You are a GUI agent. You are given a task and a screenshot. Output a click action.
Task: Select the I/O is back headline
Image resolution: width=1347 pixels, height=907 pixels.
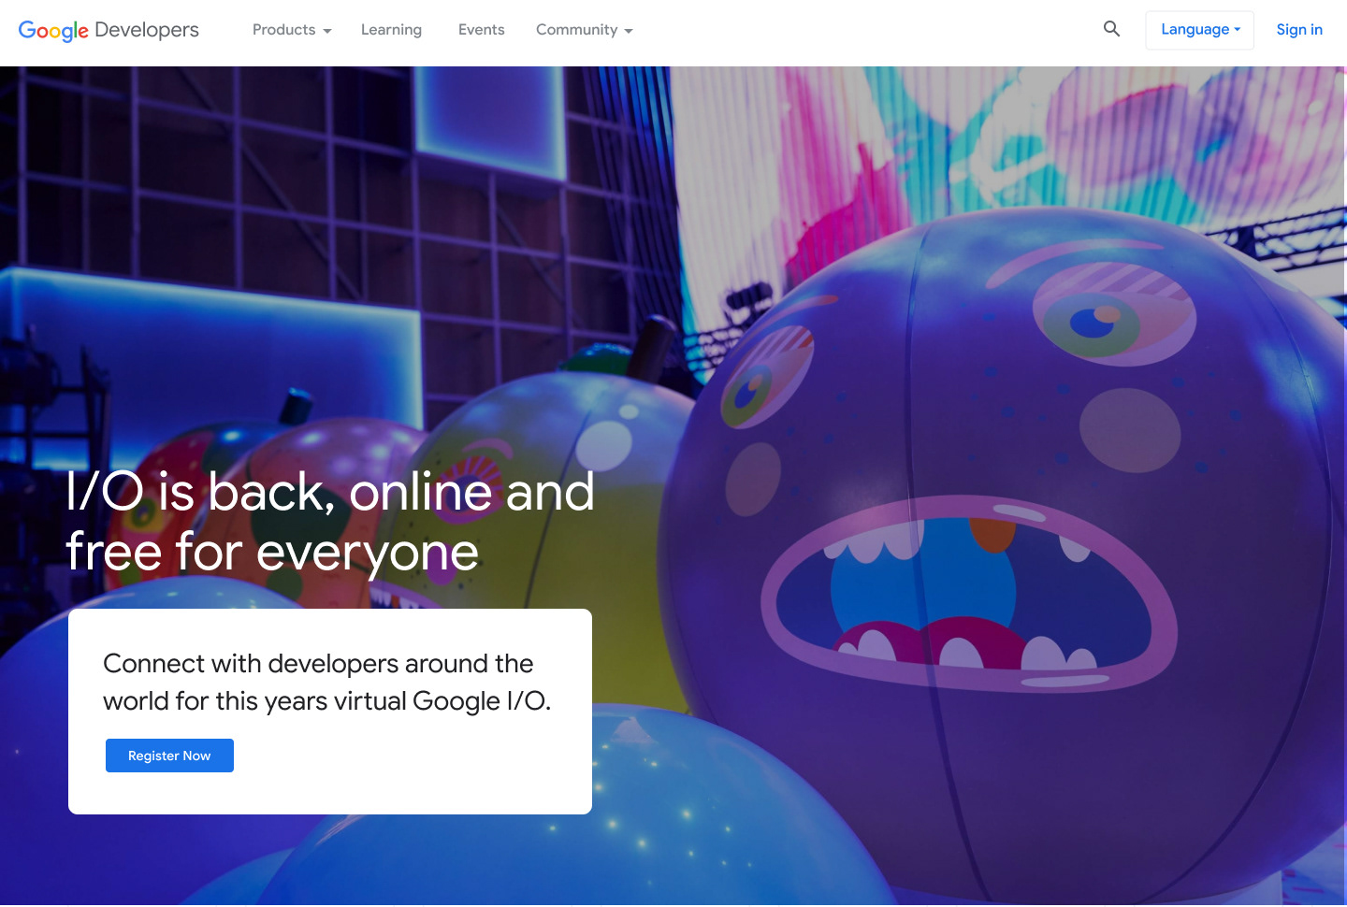tap(329, 521)
